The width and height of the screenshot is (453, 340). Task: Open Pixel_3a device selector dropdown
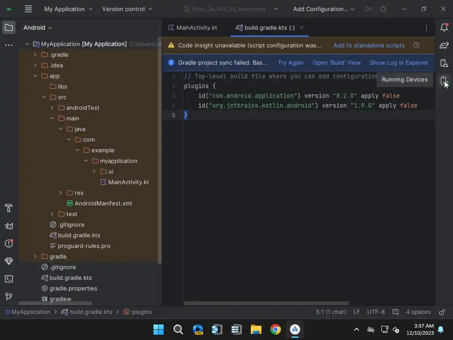[x=230, y=9]
